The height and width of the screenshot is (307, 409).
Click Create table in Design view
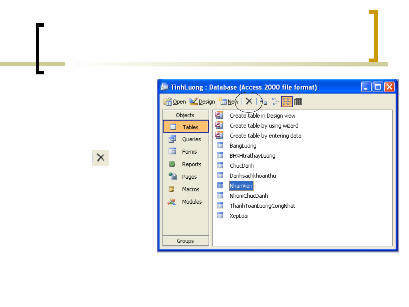click(x=262, y=116)
